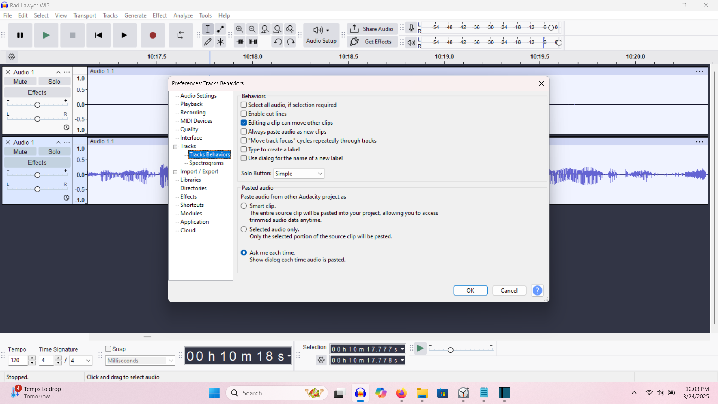Click the Tempo input field

click(x=18, y=360)
